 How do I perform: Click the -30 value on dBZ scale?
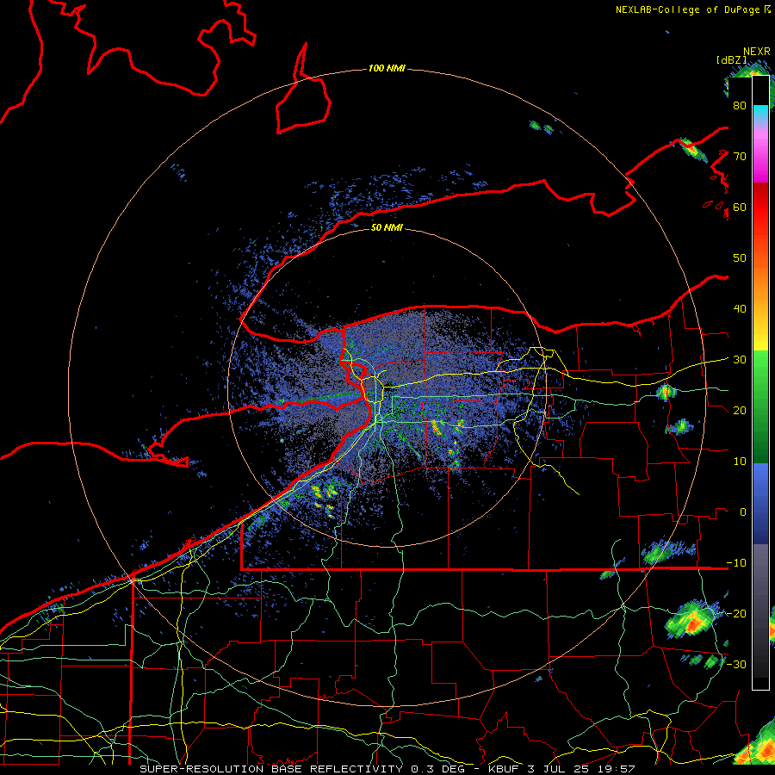click(736, 664)
